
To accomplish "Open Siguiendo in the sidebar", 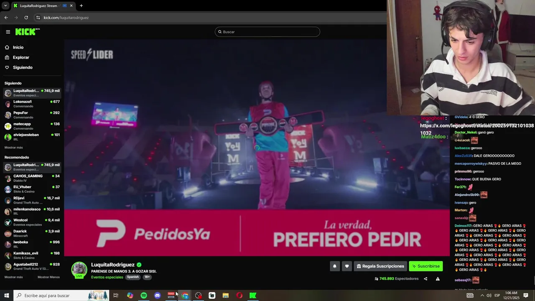I will point(23,67).
